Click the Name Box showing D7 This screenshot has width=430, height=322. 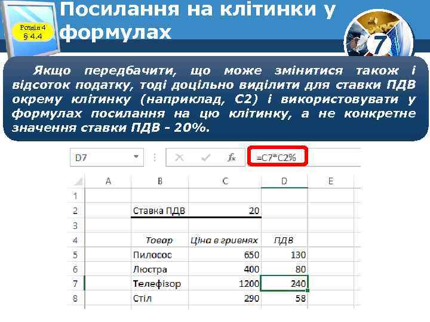coord(107,157)
